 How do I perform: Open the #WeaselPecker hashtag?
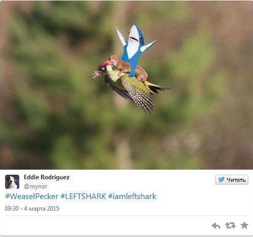coord(31,196)
